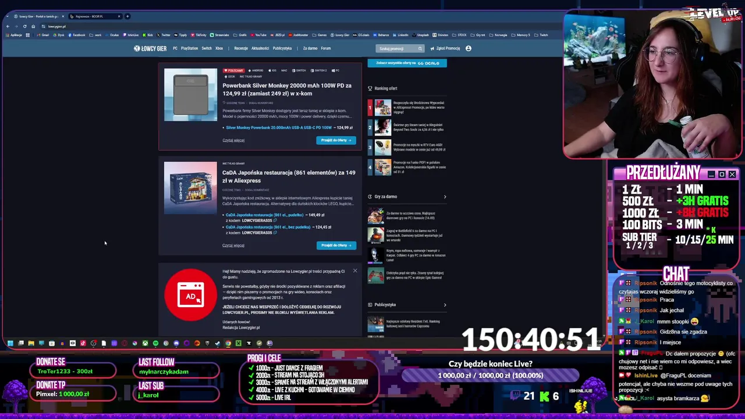Copy the code for CaDA pudełko offer
The height and width of the screenshot is (419, 745).
[275, 221]
